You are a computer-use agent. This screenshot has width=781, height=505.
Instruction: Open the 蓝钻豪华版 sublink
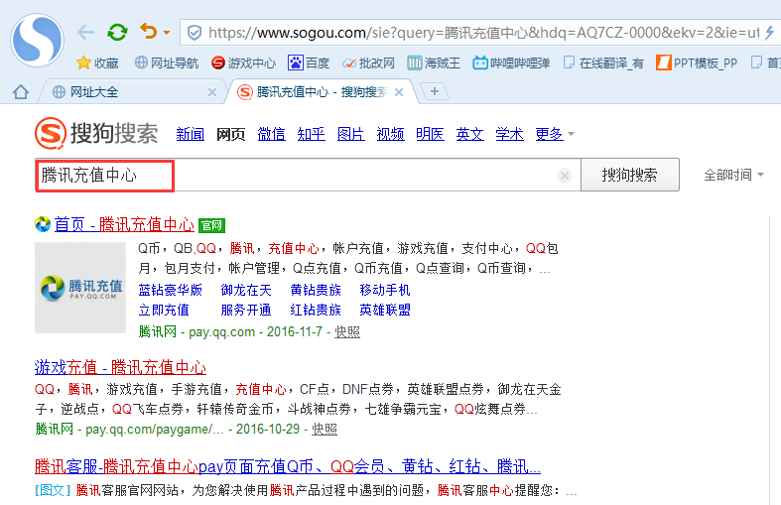click(x=171, y=290)
